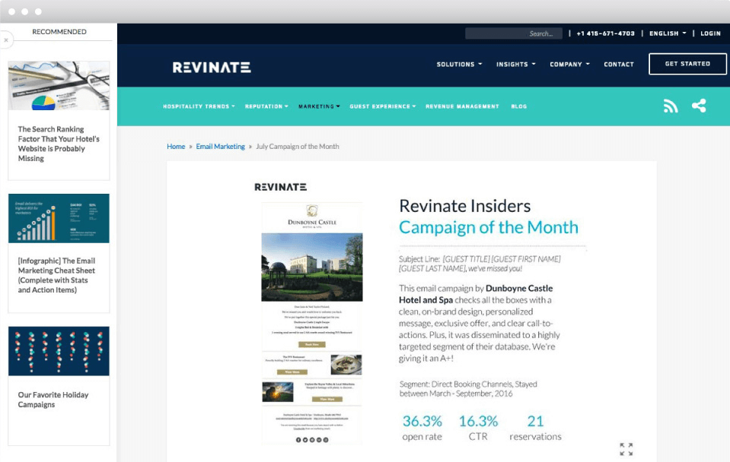
Task: Expand the slide to fullscreen via arrows icon
Action: [x=626, y=449]
